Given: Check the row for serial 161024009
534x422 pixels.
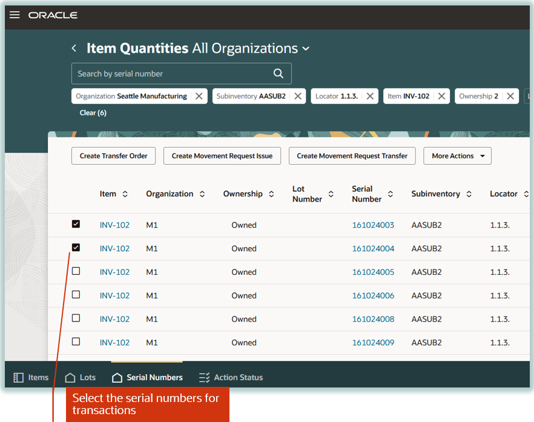Looking at the screenshot, I should point(76,341).
